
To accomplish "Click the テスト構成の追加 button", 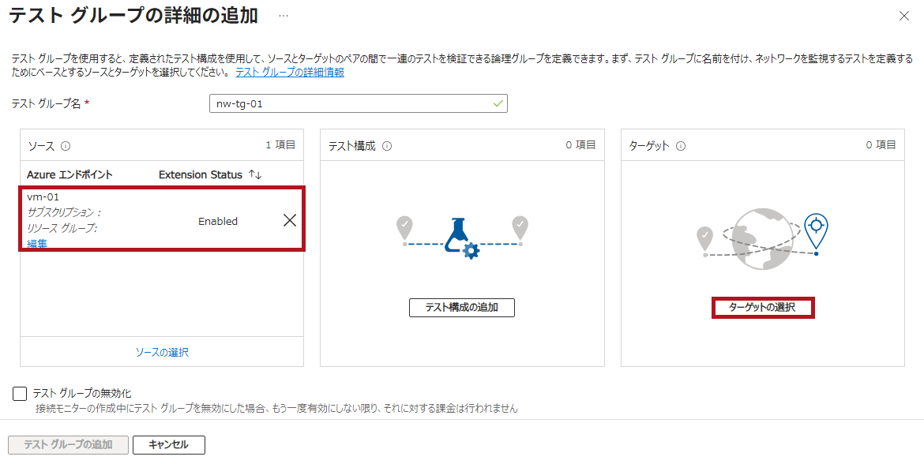I will 462,308.
